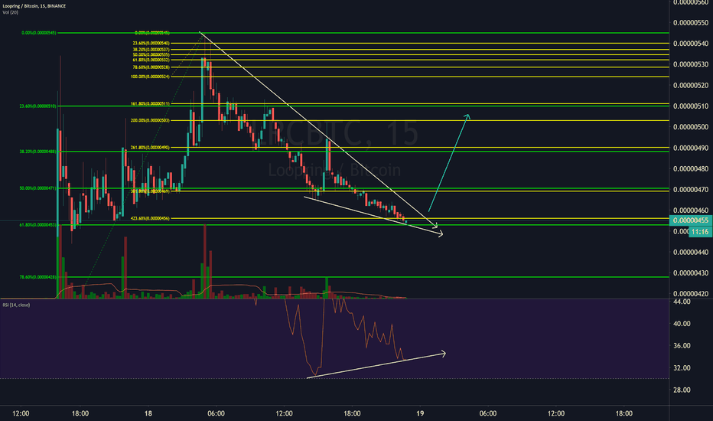Viewport: 713px width, 421px height.
Task: Select yellow Fibonacci label 78.60%(0.00000528)
Action: [x=151, y=67]
